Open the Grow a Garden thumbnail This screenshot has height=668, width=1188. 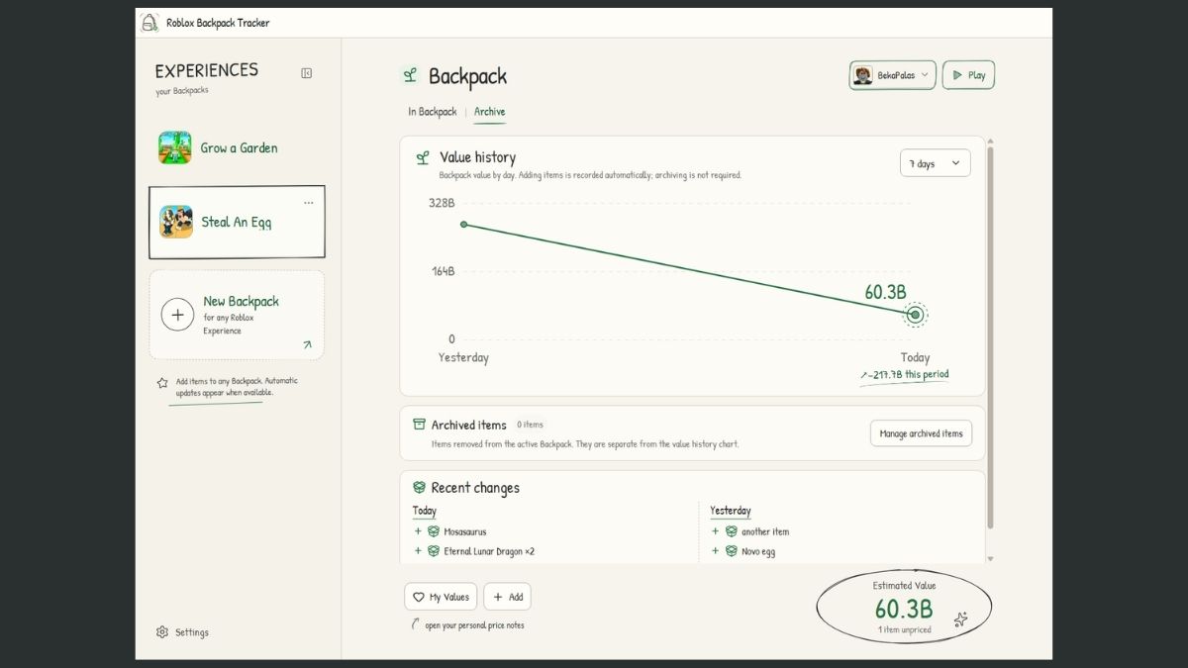(175, 147)
